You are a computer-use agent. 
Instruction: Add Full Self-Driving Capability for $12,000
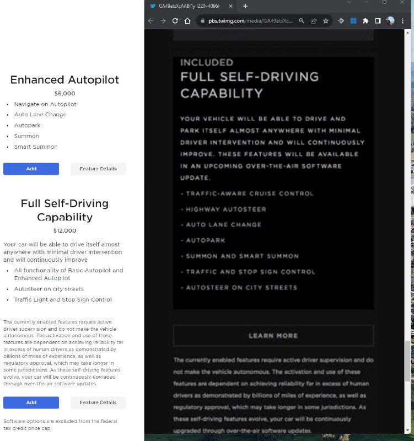click(31, 402)
